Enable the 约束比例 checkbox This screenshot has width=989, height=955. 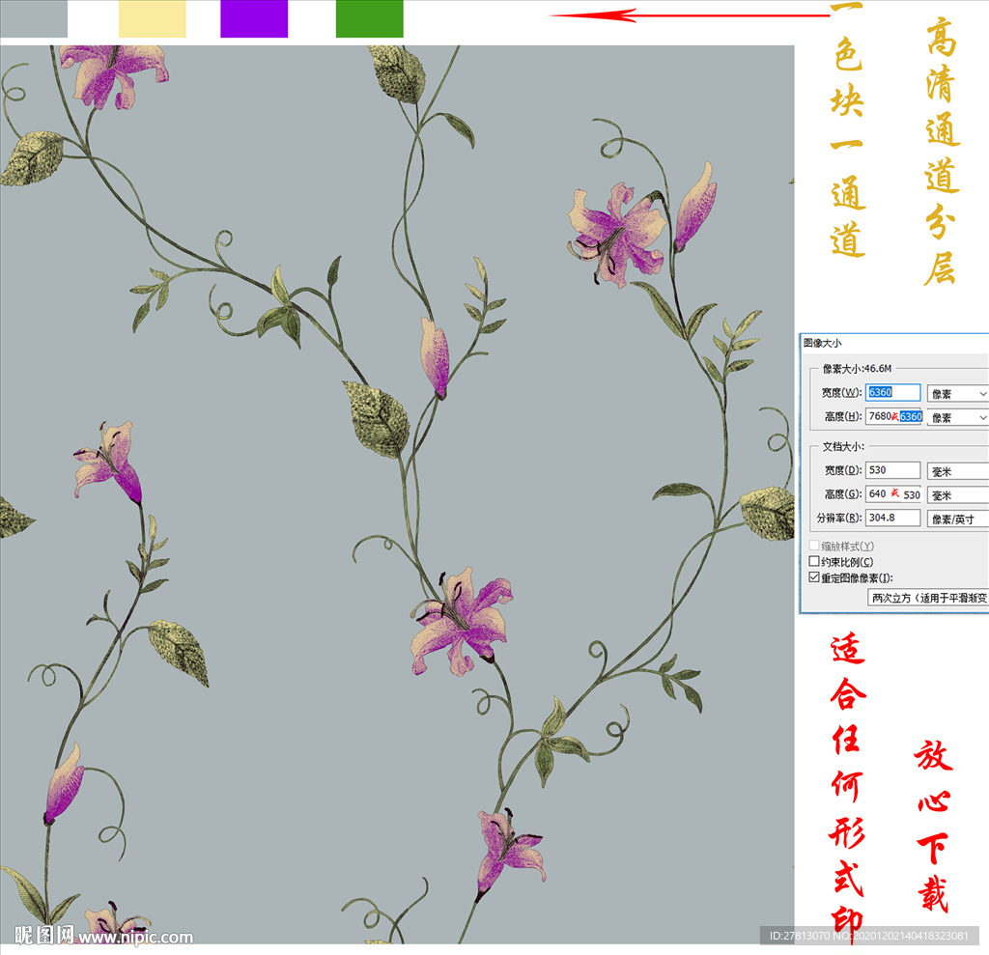click(x=813, y=562)
